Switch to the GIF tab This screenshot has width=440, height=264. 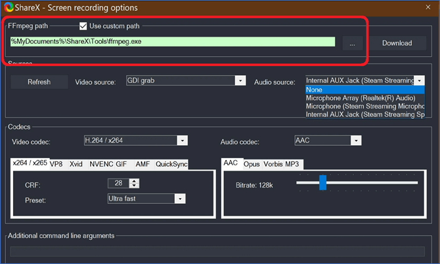tap(121, 164)
